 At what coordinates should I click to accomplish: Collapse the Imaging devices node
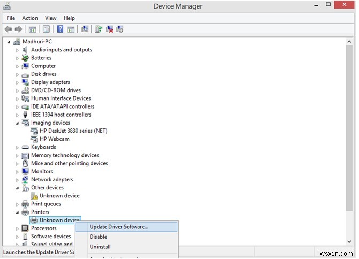coord(18,123)
